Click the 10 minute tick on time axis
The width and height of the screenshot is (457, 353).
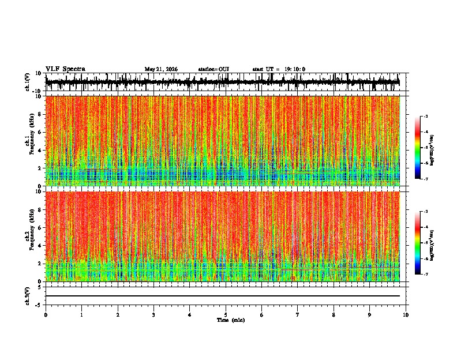[x=406, y=315]
